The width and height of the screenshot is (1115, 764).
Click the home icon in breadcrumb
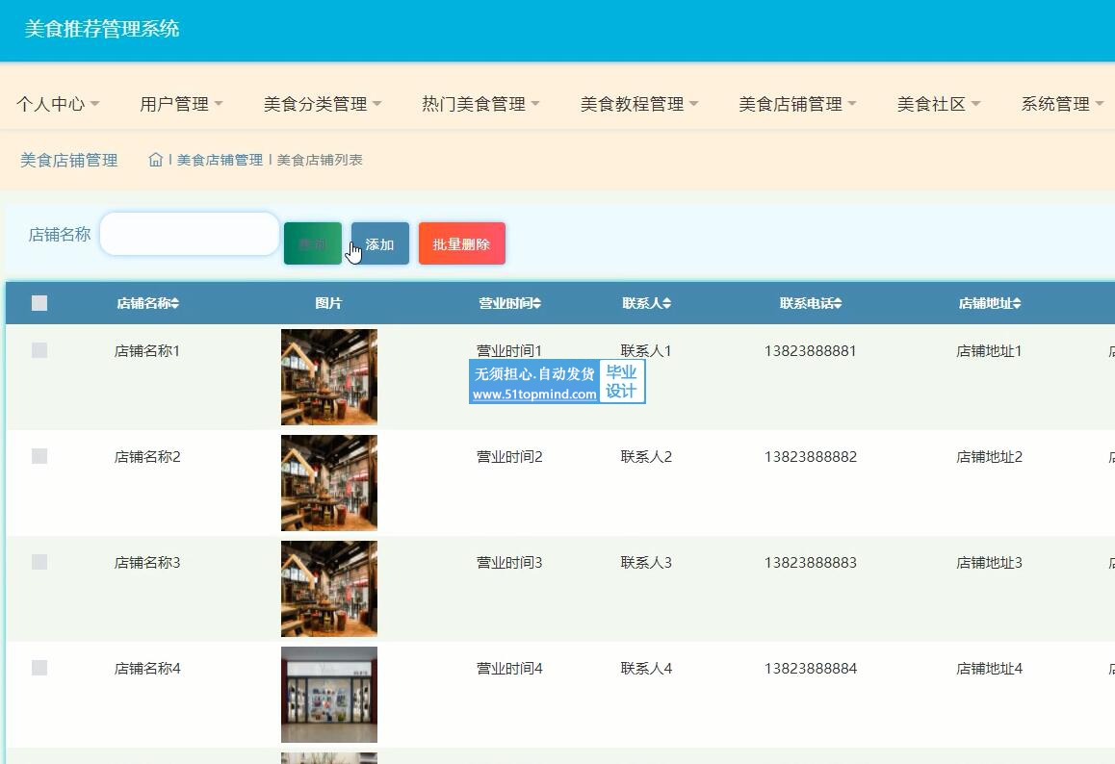156,160
